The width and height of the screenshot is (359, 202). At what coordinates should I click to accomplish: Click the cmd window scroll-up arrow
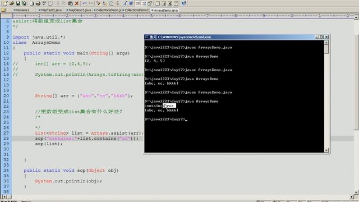(x=326, y=43)
